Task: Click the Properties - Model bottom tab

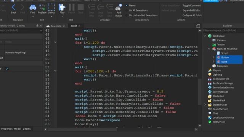Action: [x=16, y=129]
